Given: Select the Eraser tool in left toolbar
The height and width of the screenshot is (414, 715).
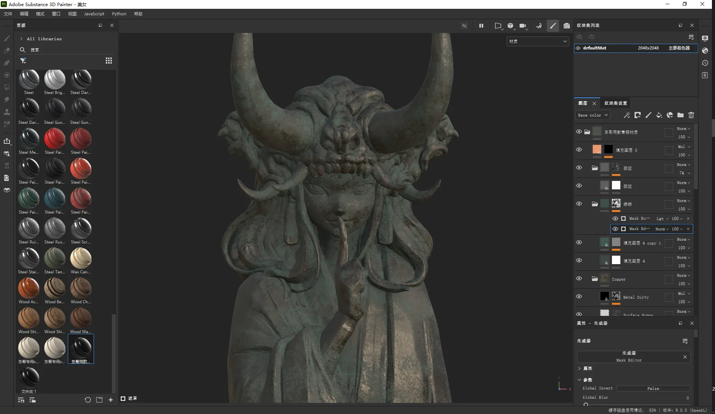Looking at the screenshot, I should [x=7, y=51].
